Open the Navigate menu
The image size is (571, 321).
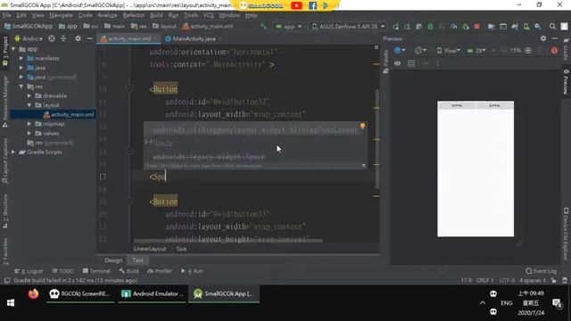pos(61,15)
